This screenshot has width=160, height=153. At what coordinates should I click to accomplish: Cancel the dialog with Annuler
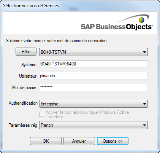[x=79, y=141]
